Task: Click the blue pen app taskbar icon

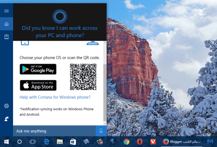Action: click(86, 142)
